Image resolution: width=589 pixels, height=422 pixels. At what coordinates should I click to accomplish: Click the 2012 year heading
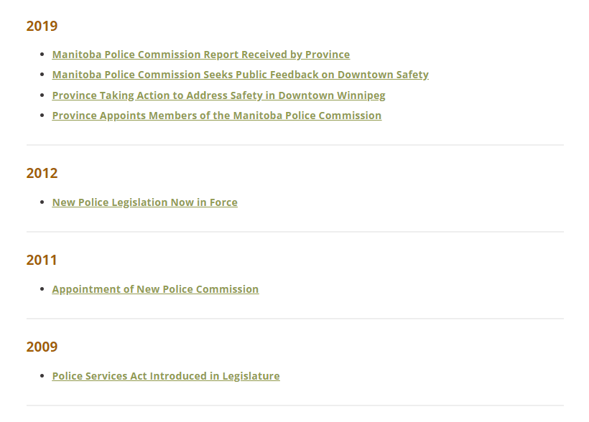pos(42,174)
